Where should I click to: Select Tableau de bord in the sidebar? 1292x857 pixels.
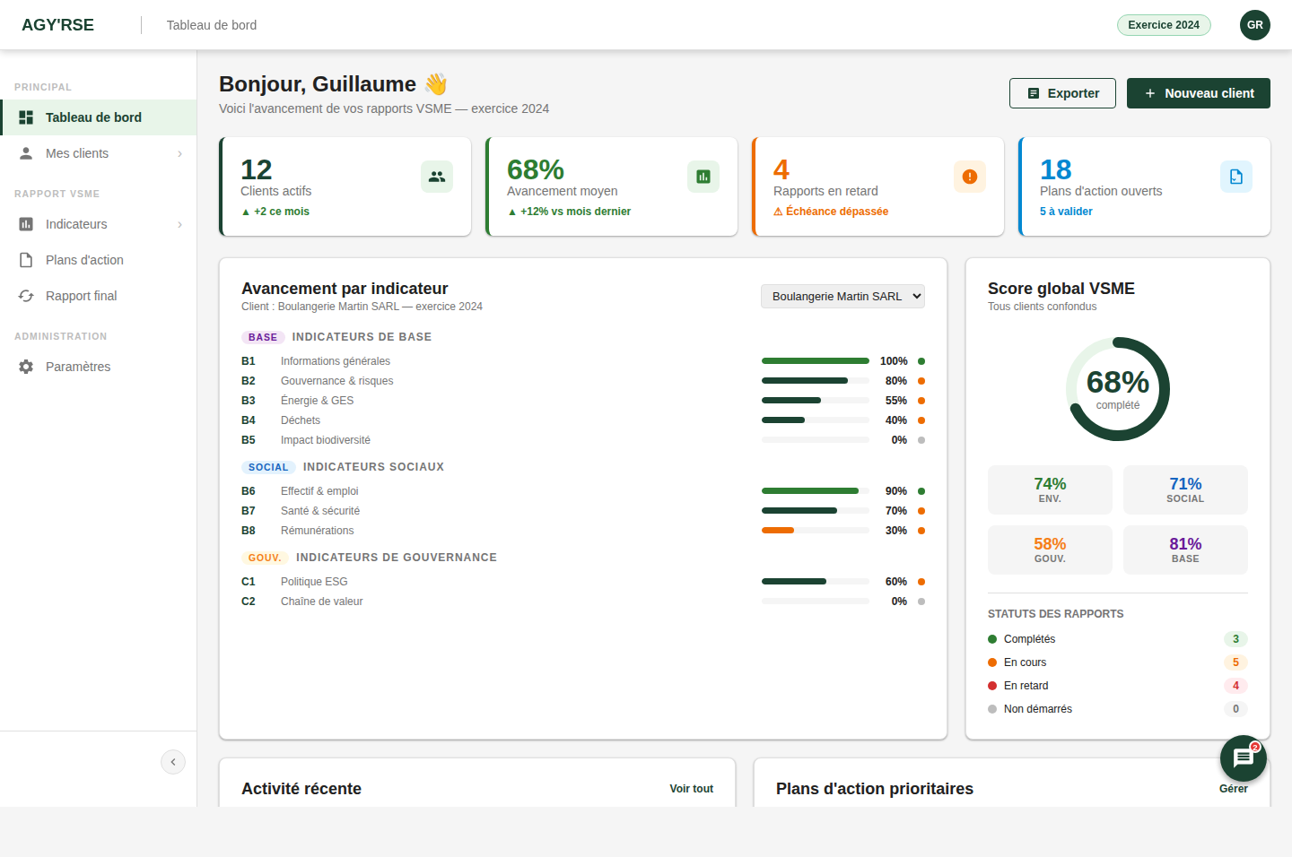pyautogui.click(x=99, y=117)
